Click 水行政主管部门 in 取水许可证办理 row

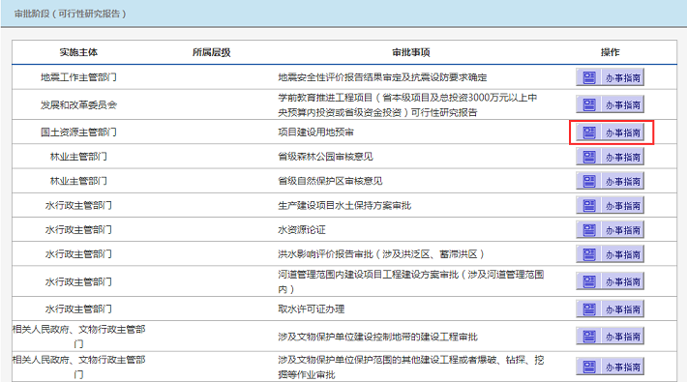(78, 309)
